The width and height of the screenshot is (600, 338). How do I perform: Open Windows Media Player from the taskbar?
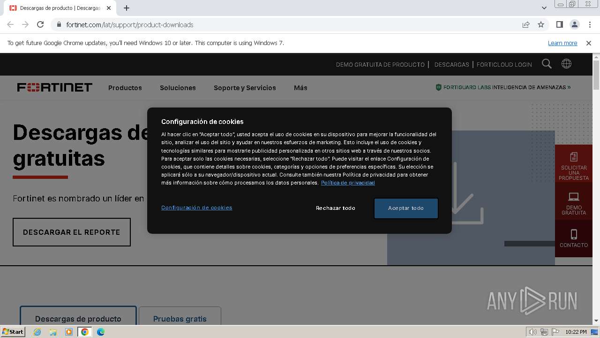tap(69, 332)
